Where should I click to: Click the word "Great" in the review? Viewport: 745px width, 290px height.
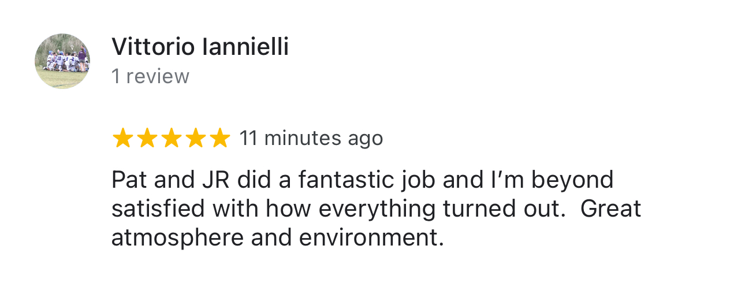[611, 209]
